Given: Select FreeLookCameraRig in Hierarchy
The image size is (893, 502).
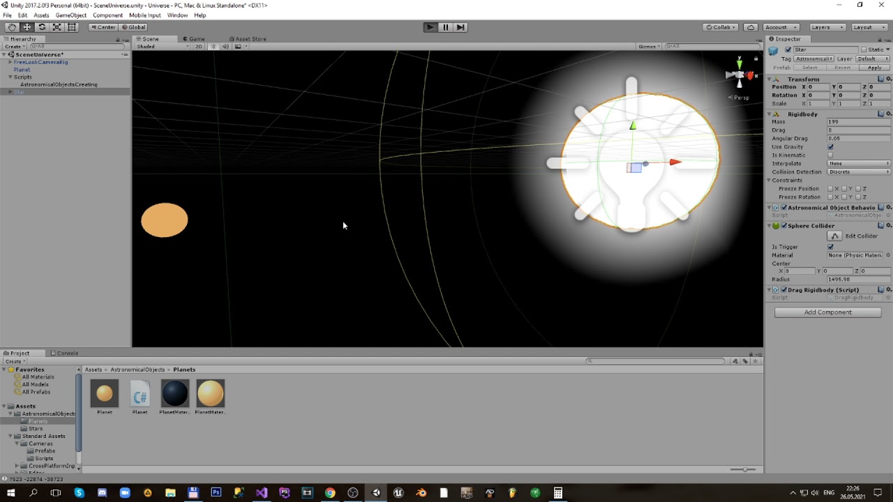Looking at the screenshot, I should coord(40,62).
